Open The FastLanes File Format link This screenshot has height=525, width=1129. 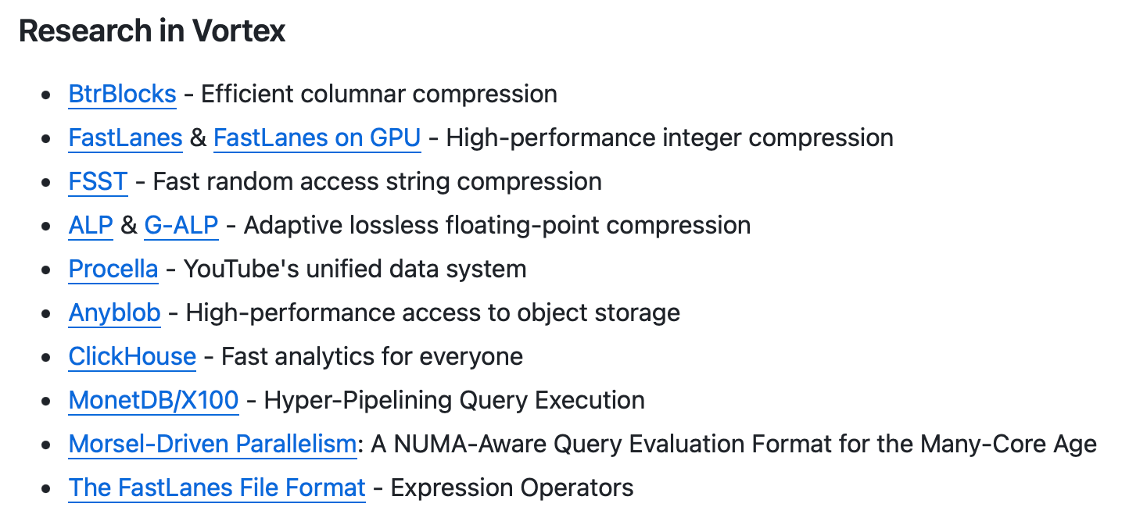tap(217, 488)
